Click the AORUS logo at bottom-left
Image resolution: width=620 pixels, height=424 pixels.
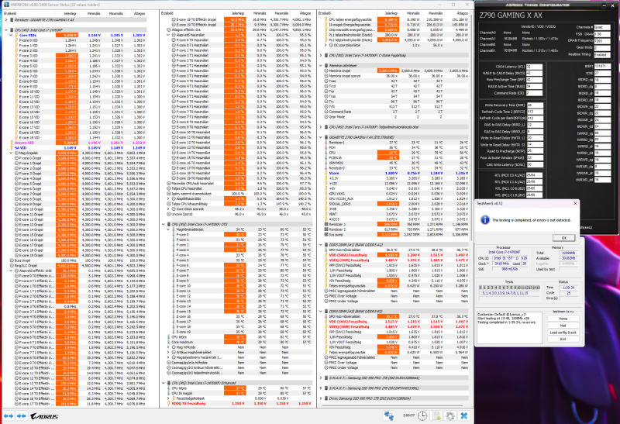(45, 416)
